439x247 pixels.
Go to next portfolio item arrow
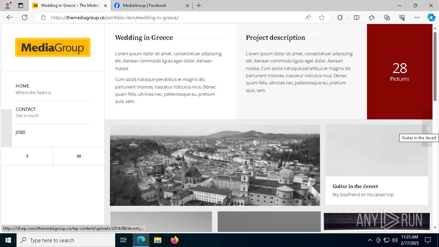[427, 128]
